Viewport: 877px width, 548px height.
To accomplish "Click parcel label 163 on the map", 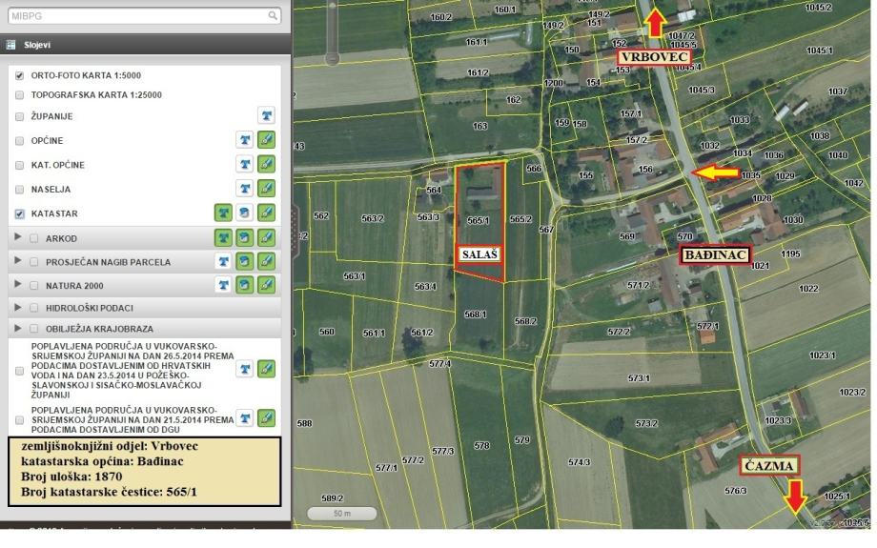I will (479, 126).
